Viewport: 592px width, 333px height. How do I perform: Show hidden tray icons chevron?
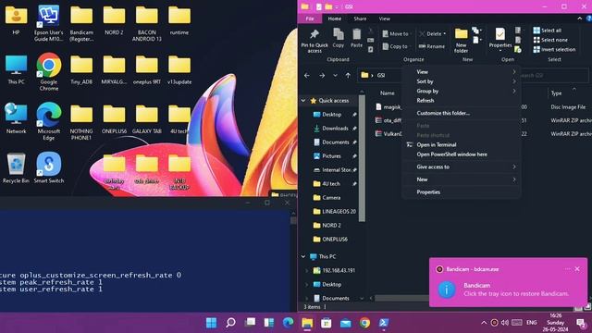484,323
